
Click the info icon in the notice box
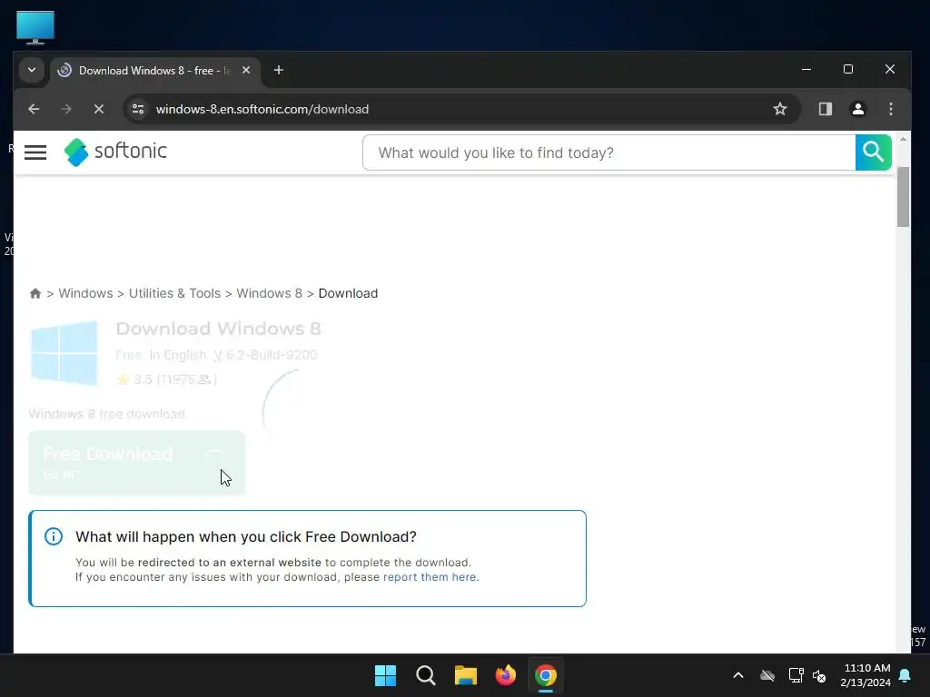click(54, 537)
